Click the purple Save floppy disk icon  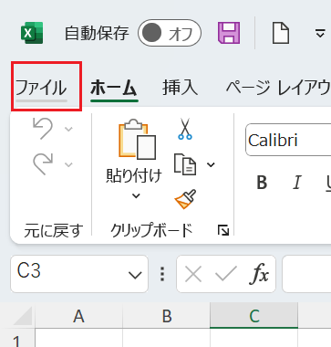pyautogui.click(x=229, y=33)
